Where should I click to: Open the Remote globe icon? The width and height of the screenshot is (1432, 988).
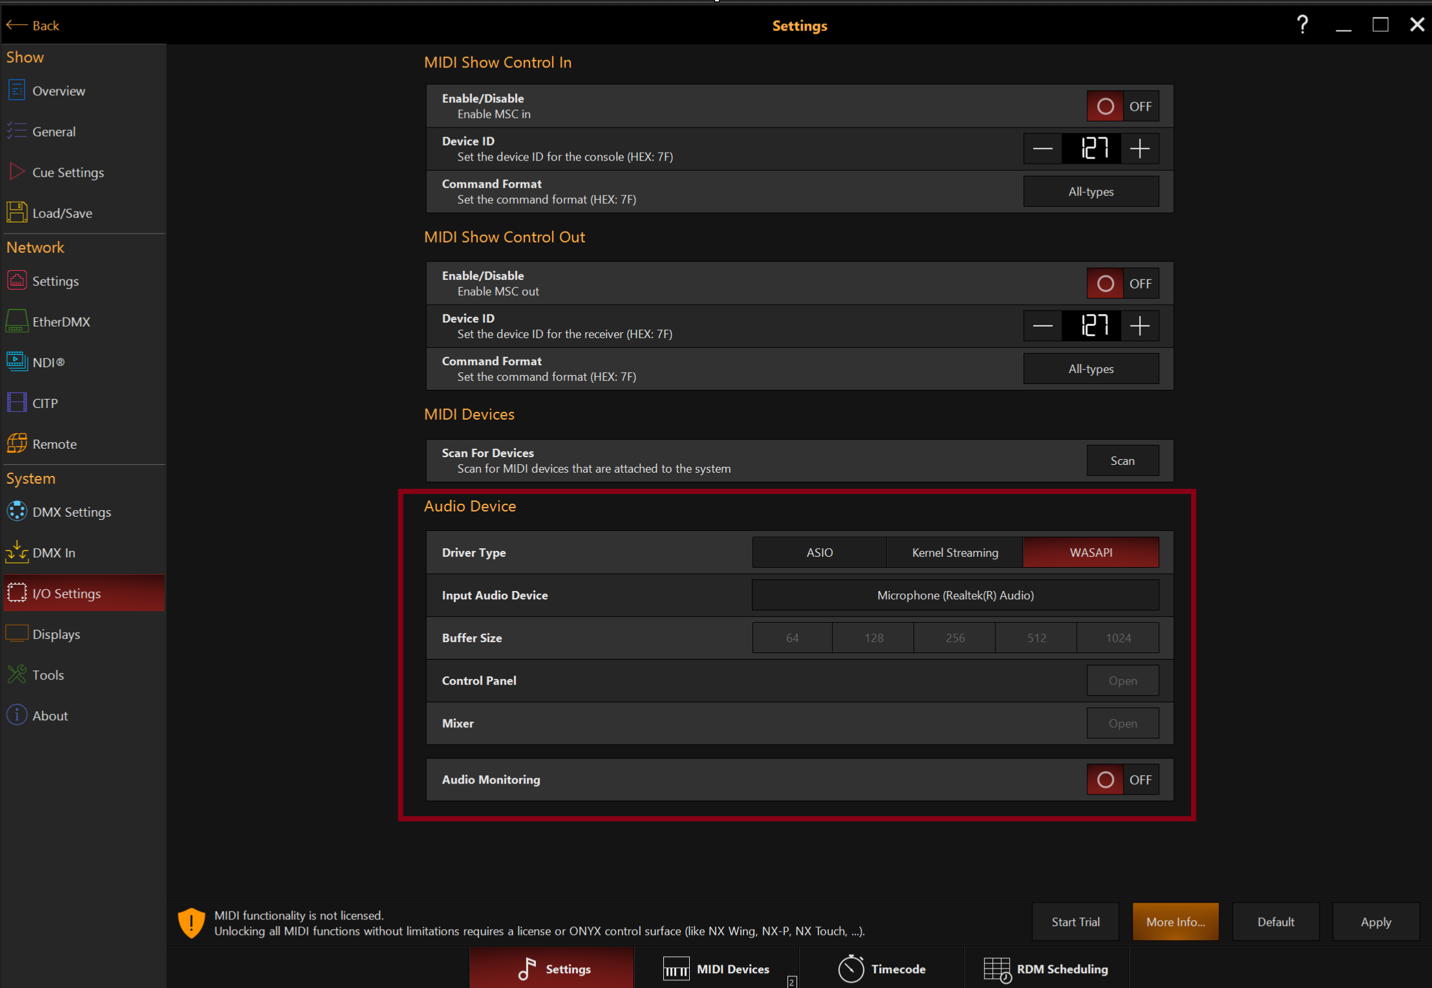(x=17, y=444)
